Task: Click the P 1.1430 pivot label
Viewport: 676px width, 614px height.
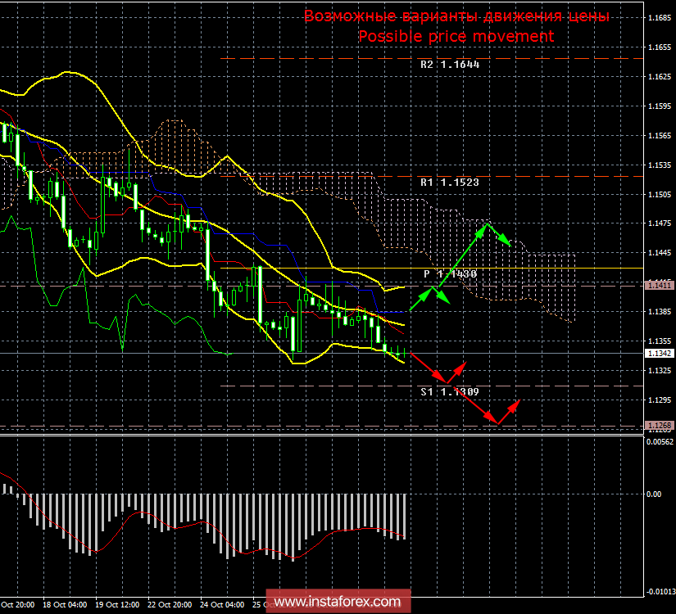Action: tap(450, 274)
